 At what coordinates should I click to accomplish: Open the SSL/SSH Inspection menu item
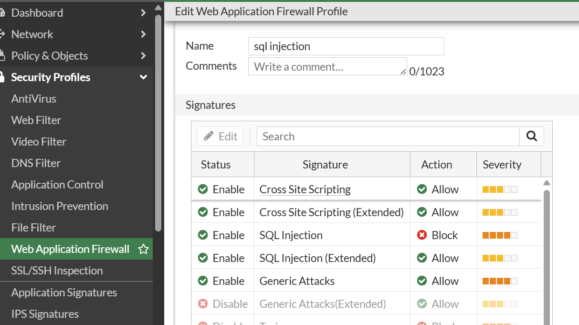click(x=57, y=271)
